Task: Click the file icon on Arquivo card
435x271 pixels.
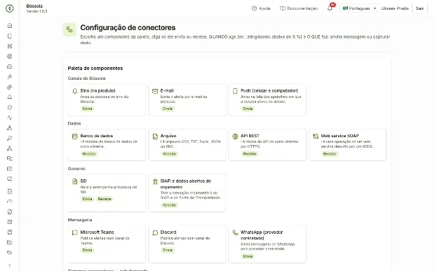Action: coord(155,136)
